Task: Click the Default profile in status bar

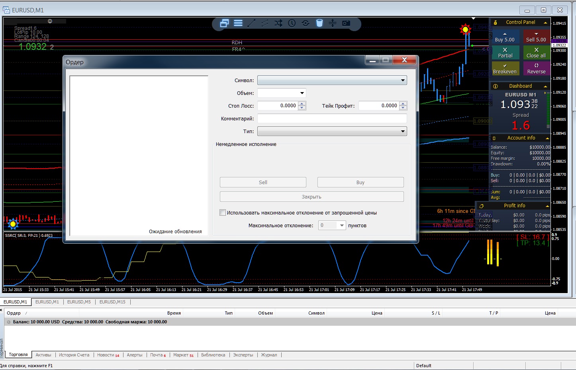Action: [x=424, y=366]
